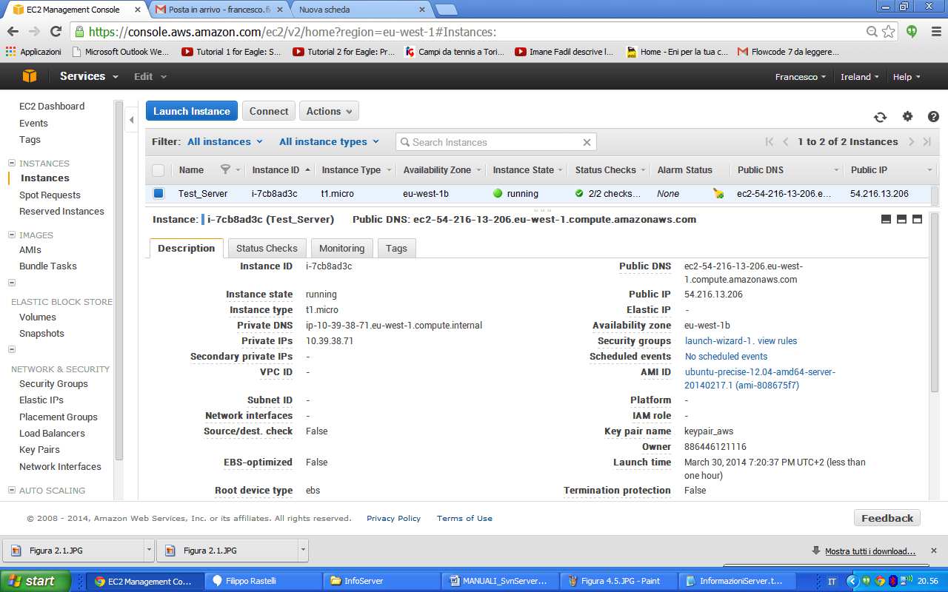948x592 pixels.
Task: Click the AWS console home cube icon
Action: [30, 76]
